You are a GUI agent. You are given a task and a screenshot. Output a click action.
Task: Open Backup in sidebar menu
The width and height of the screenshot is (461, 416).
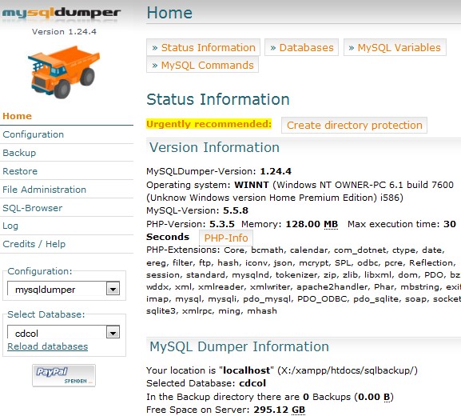(x=19, y=153)
